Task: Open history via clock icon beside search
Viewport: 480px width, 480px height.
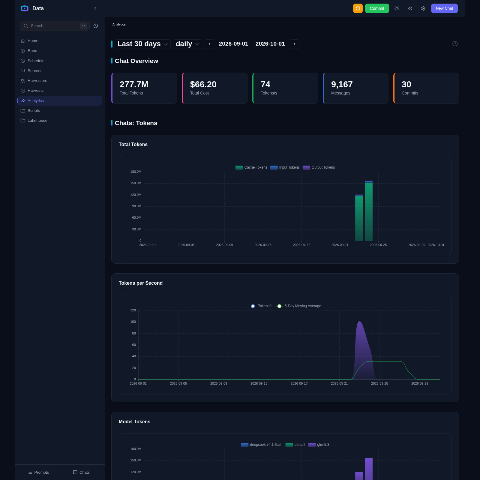Action: [96, 26]
